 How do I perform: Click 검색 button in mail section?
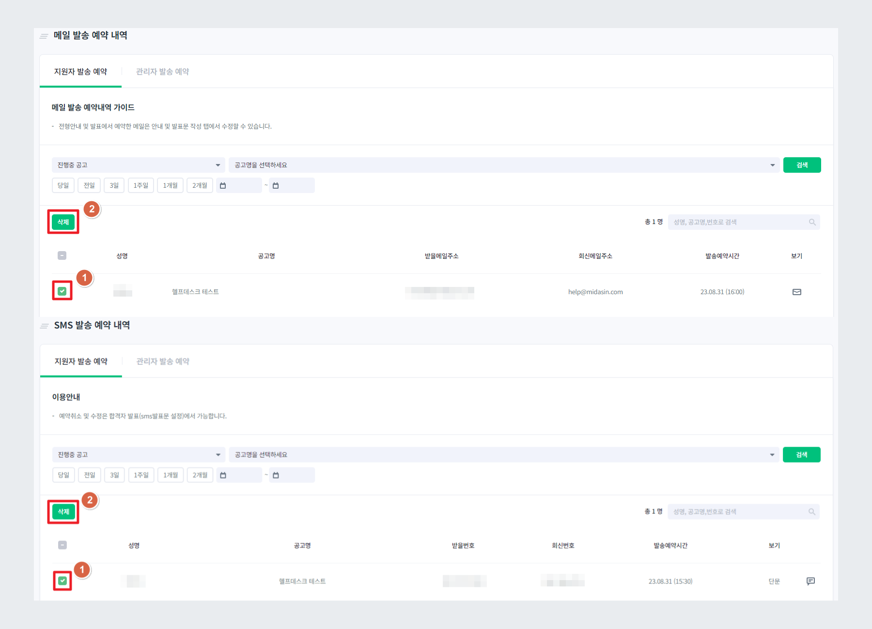pyautogui.click(x=802, y=165)
